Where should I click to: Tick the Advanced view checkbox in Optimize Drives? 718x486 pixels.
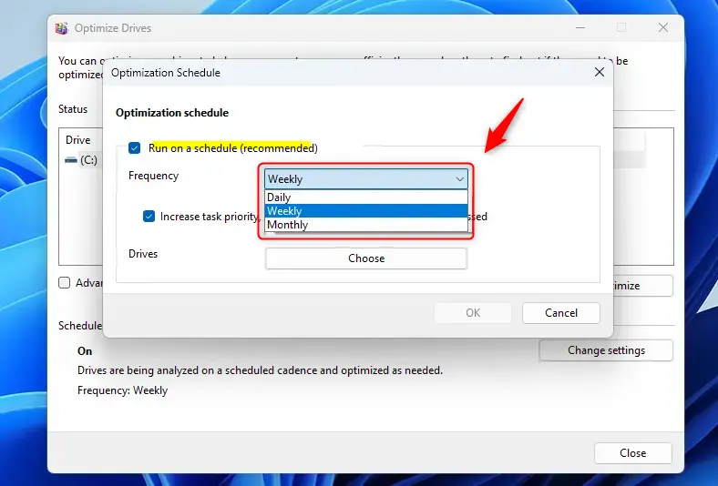[65, 283]
